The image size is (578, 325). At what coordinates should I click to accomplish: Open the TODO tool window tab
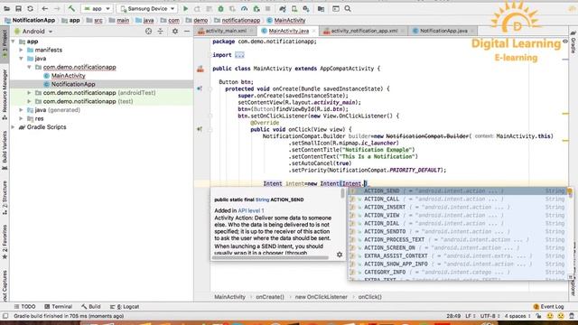(24, 307)
